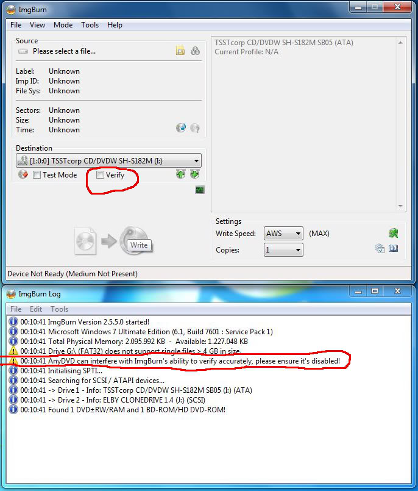Click the ImgBurn Log window title icon
The height and width of the screenshot is (491, 418).
pos(11,294)
